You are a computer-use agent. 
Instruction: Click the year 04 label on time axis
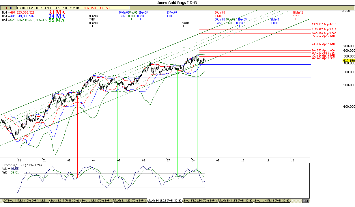pyautogui.click(x=94, y=160)
